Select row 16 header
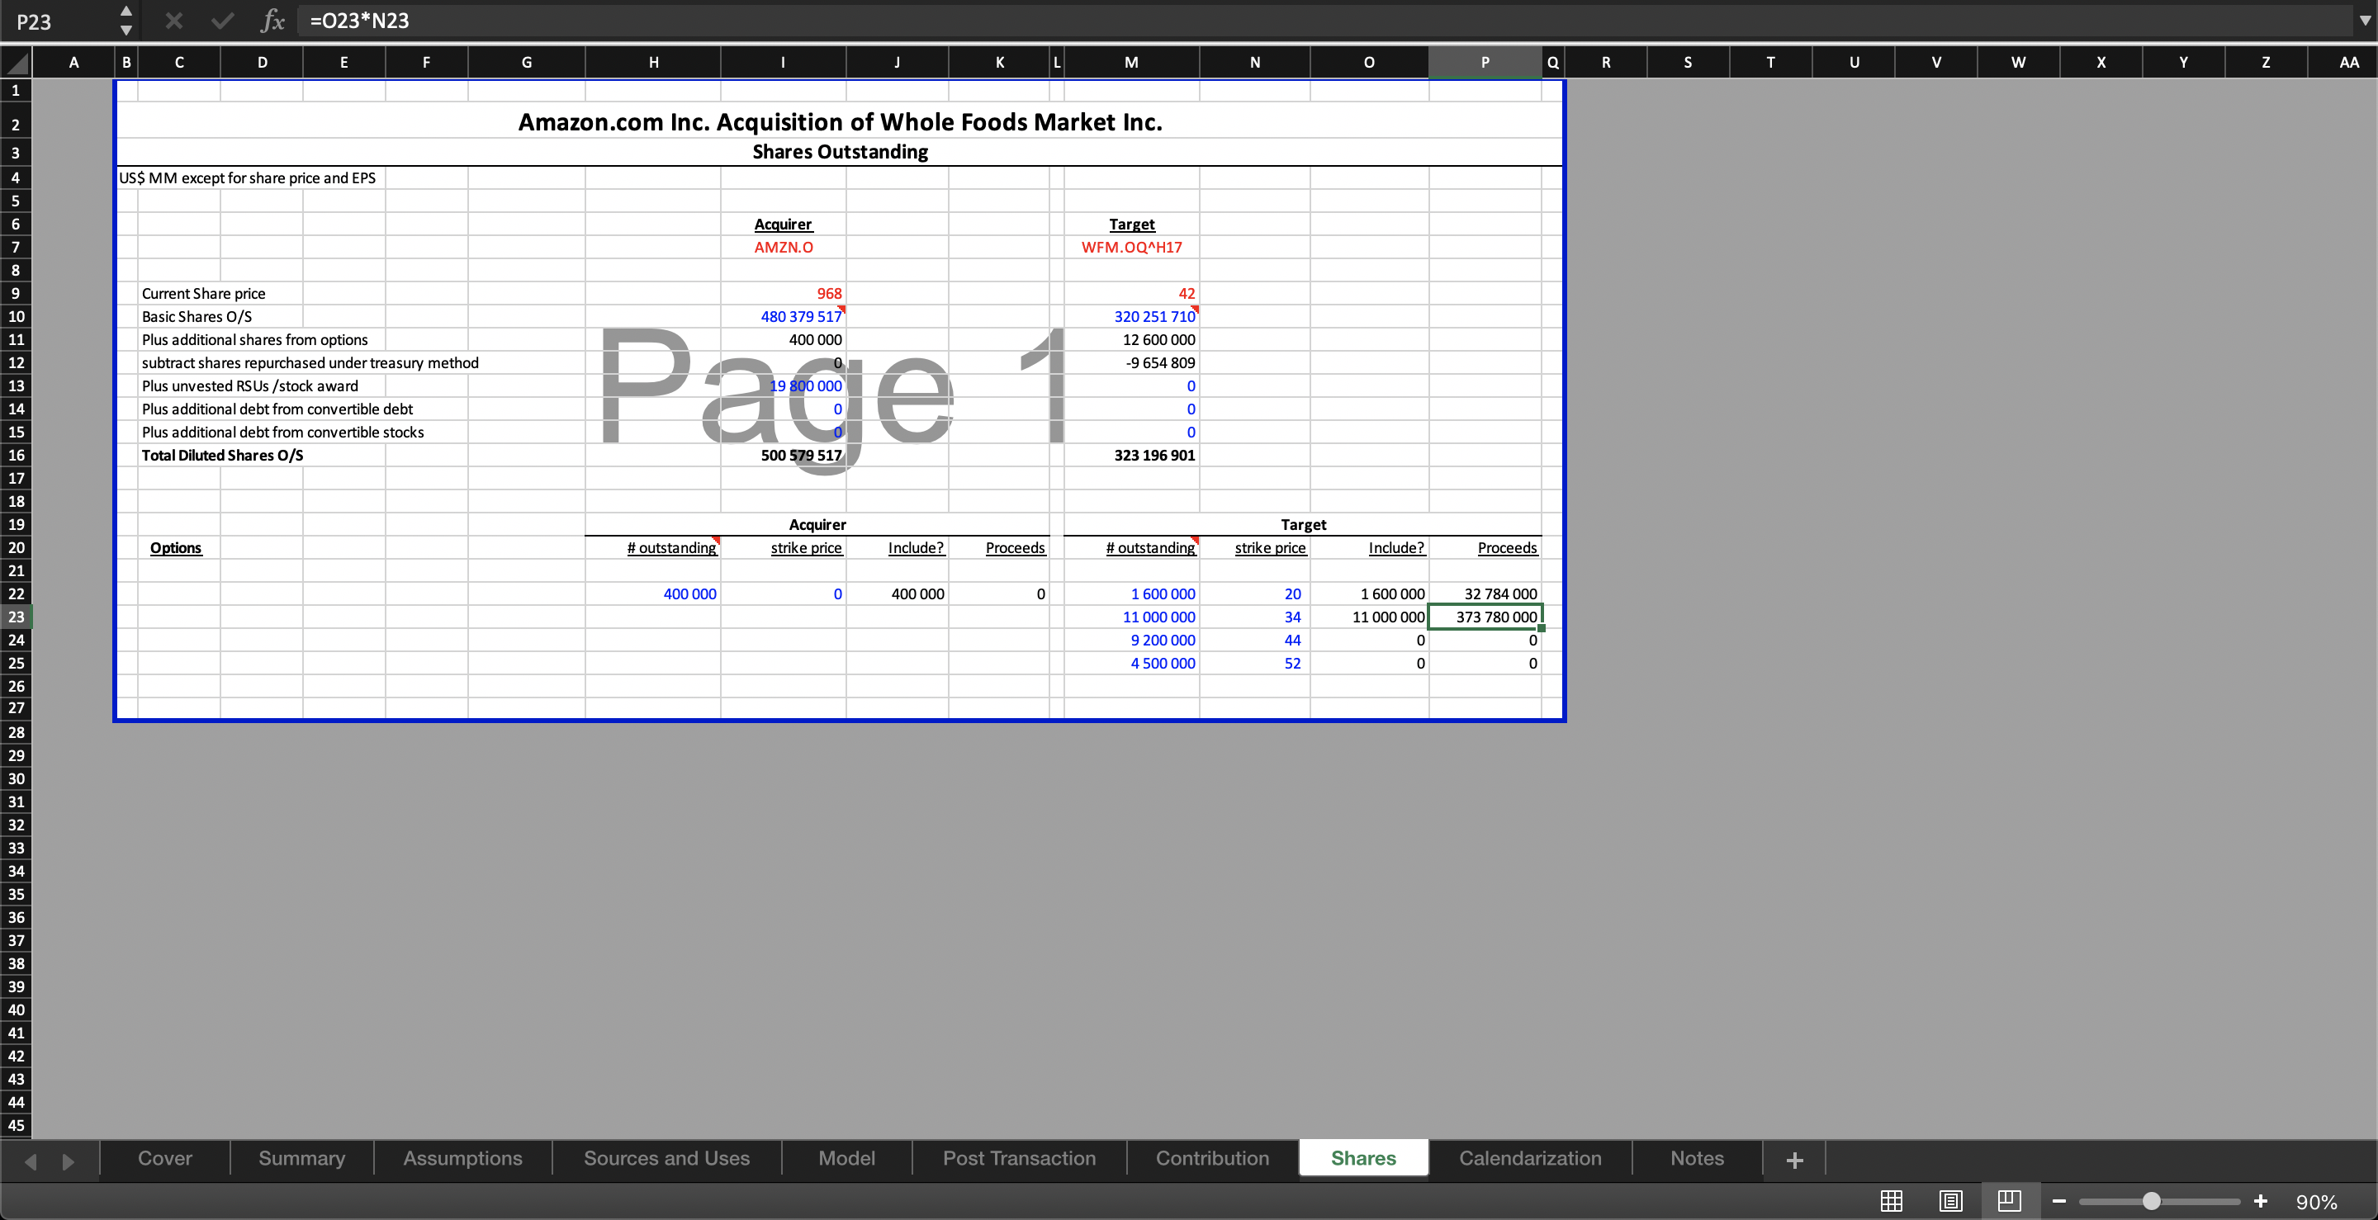The image size is (2378, 1220). point(16,455)
